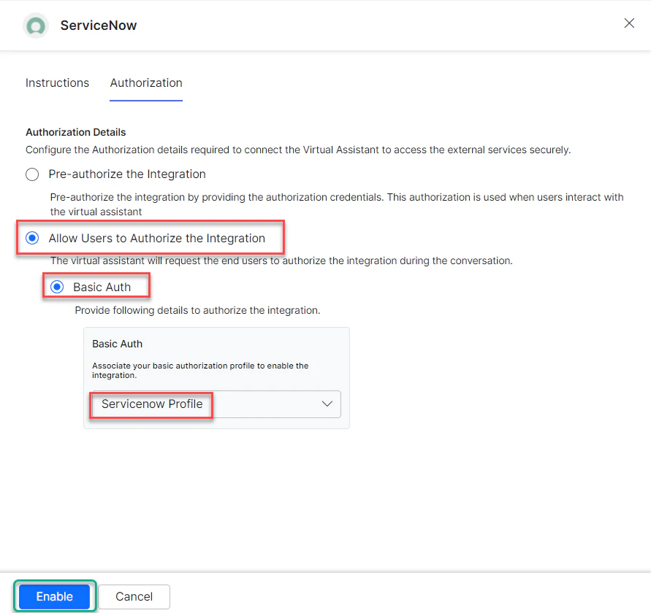651x613 pixels.
Task: Switch to the Instructions tab
Action: coord(57,82)
